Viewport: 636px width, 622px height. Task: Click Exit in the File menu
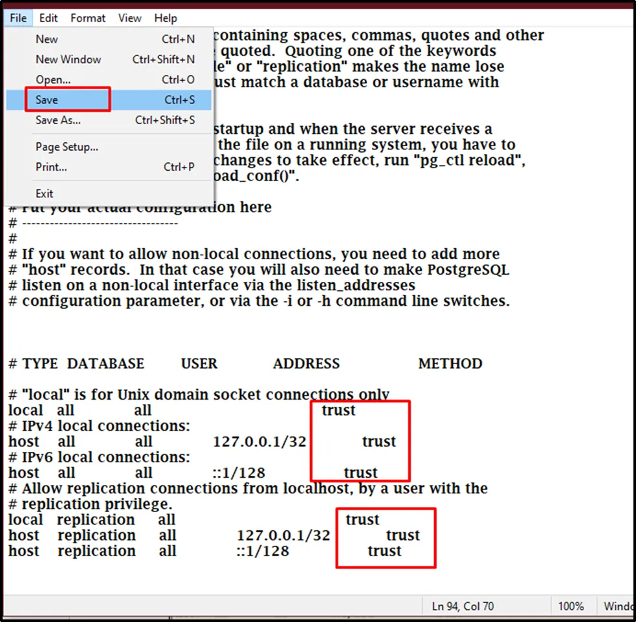pos(45,193)
